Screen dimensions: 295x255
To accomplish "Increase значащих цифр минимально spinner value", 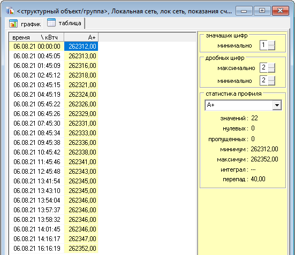I will pos(271,43).
